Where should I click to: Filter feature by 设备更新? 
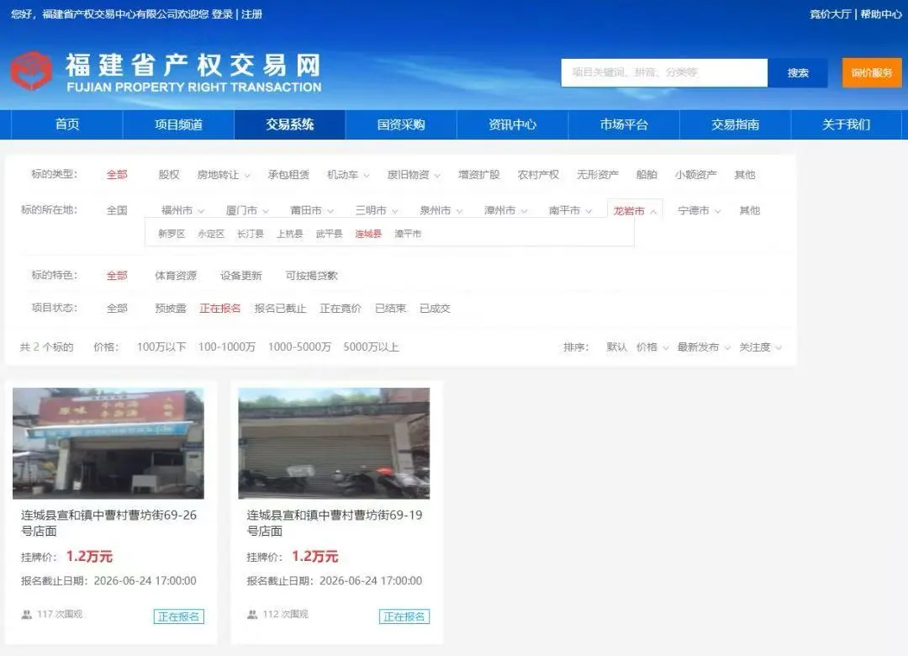[241, 275]
